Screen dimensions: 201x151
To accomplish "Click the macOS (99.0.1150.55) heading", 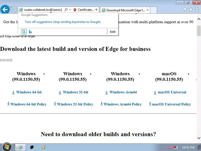I will coord(169,77).
